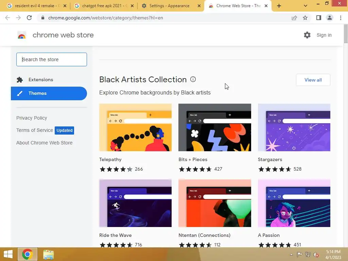Image resolution: width=348 pixels, height=261 pixels.
Task: Click the A Passion theme name
Action: pos(269,235)
